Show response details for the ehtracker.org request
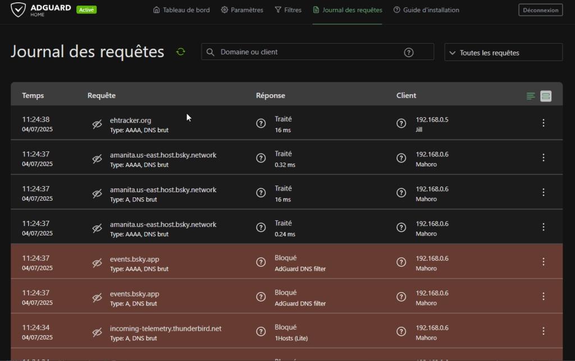 (x=261, y=123)
